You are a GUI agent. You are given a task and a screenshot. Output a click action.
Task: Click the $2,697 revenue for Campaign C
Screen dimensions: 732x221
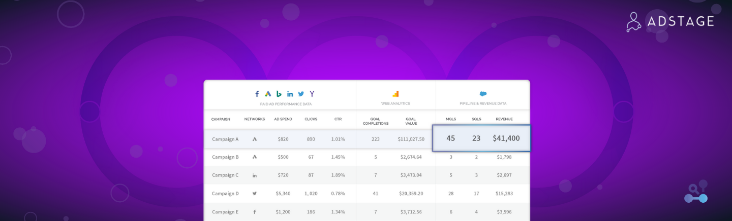(x=504, y=175)
